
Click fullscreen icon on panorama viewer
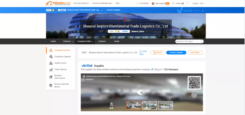point(194,95)
